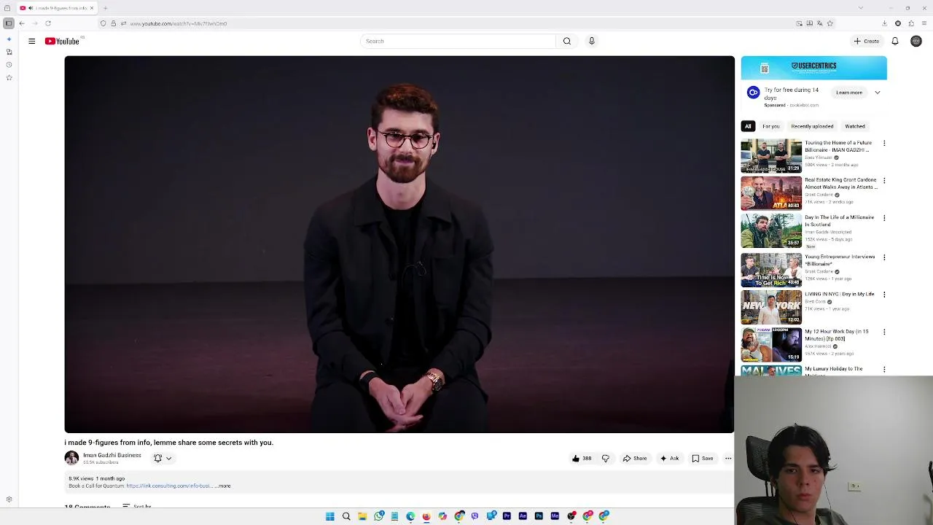Open Sort by comments dropdown

pos(137,506)
